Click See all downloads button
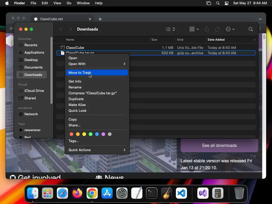Viewport: 272px width, 204px height. 219,145
